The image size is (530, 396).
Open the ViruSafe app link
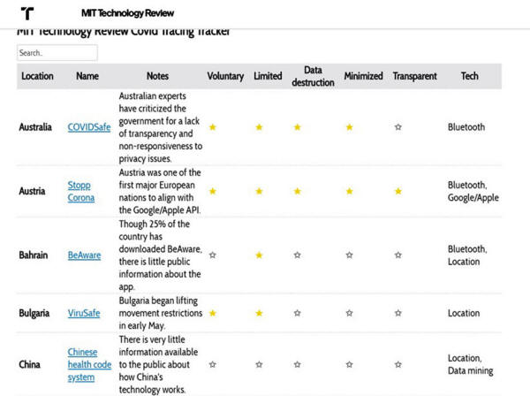coord(86,313)
